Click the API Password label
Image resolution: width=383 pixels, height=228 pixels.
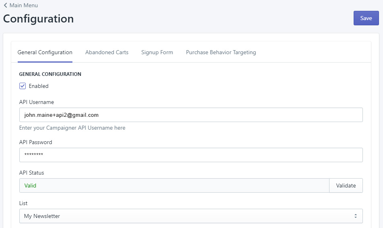(x=36, y=142)
